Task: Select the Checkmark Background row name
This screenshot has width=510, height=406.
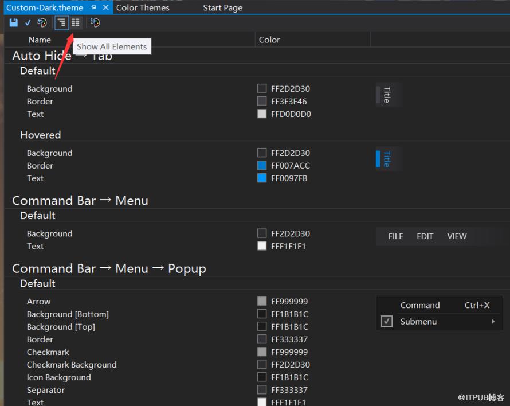Action: [x=72, y=365]
